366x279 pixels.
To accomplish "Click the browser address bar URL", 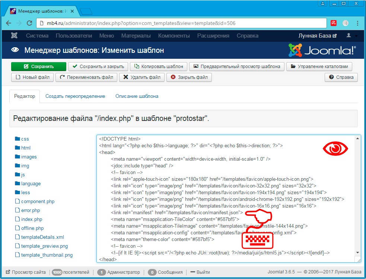I will pyautogui.click(x=141, y=23).
